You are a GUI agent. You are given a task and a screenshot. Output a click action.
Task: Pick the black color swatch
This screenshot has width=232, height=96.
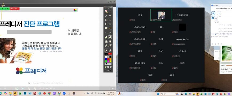tap(110, 57)
